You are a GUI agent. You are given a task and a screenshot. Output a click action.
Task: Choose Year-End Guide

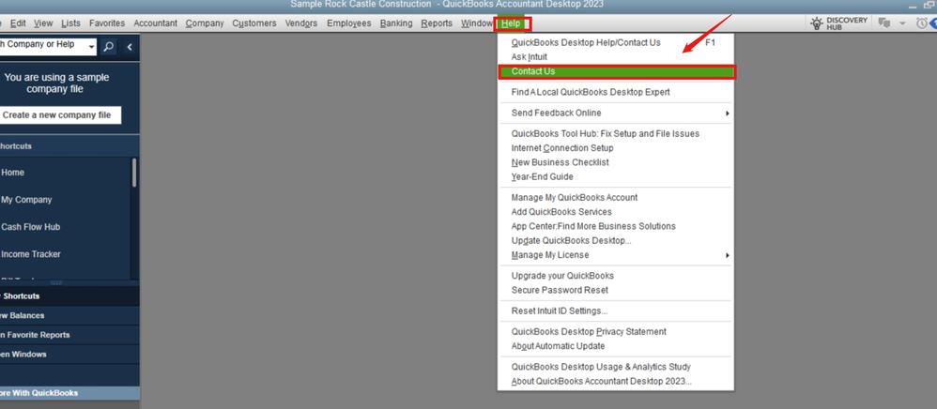[x=616, y=176]
